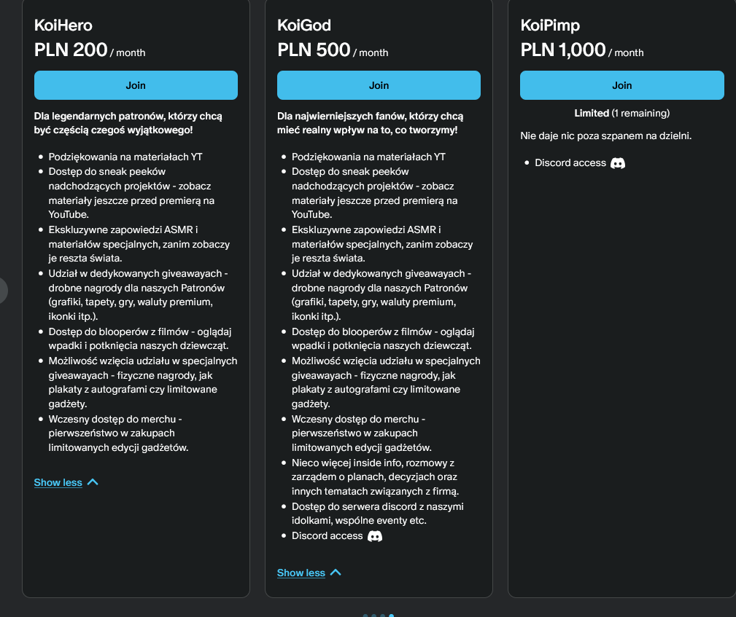Image resolution: width=736 pixels, height=617 pixels.
Task: Click the Discord logo in the KoiPimp card
Action: pos(618,163)
